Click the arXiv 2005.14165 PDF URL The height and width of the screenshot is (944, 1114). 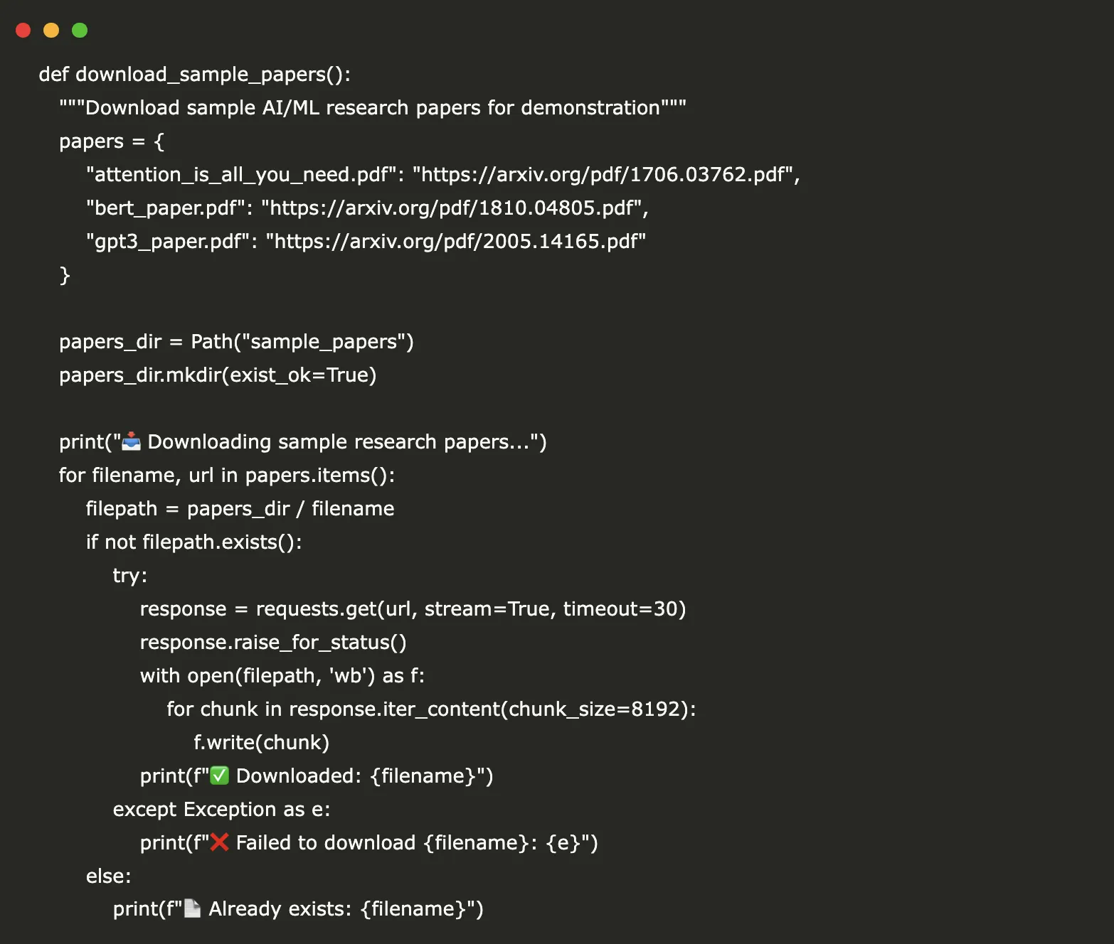tap(455, 242)
